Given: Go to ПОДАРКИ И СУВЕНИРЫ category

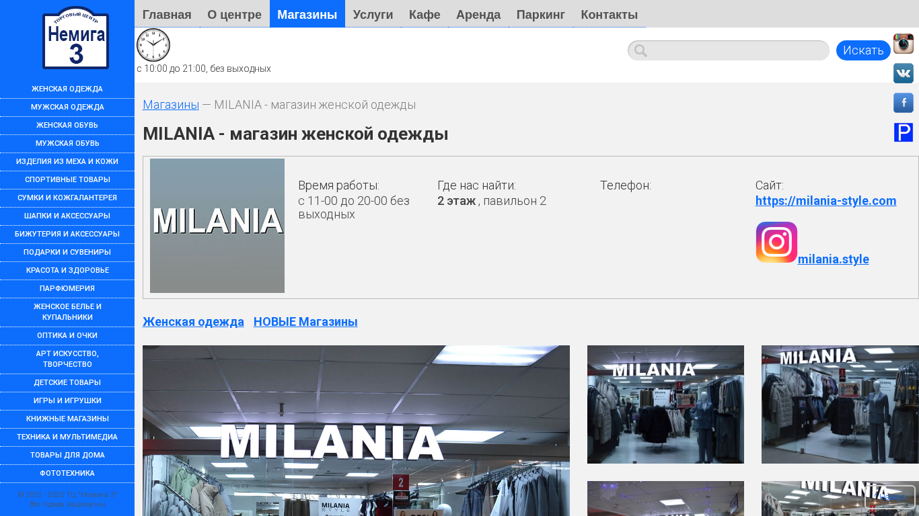Looking at the screenshot, I should (67, 253).
